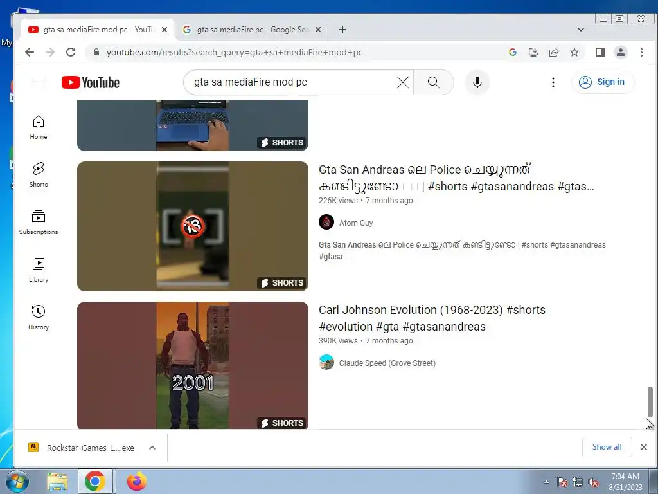Close the Google Search tab
The height and width of the screenshot is (494, 658).
(x=318, y=30)
